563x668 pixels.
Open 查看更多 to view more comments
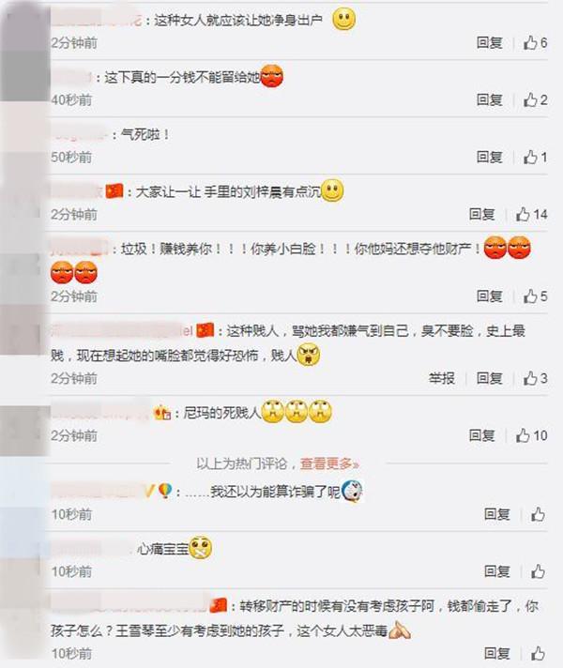(x=329, y=463)
